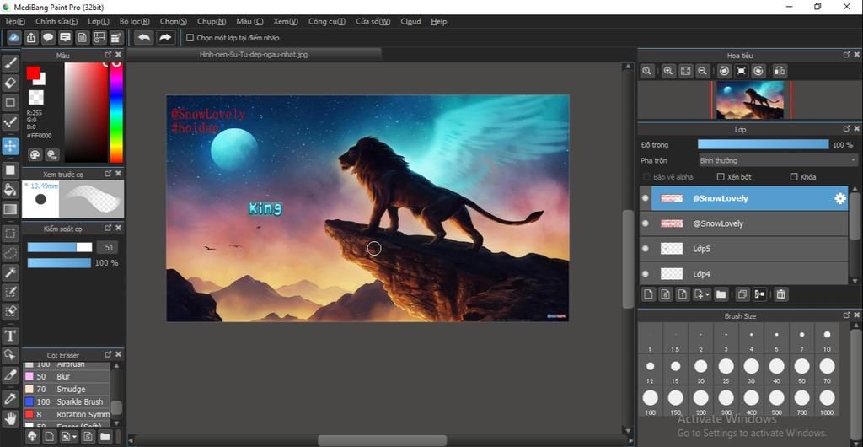The image size is (863, 447).
Task: Select the Eyedropper tool
Action: 10,399
